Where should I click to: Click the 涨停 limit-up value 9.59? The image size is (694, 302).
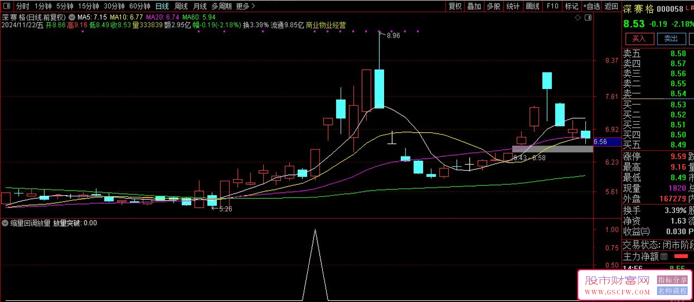(678, 156)
